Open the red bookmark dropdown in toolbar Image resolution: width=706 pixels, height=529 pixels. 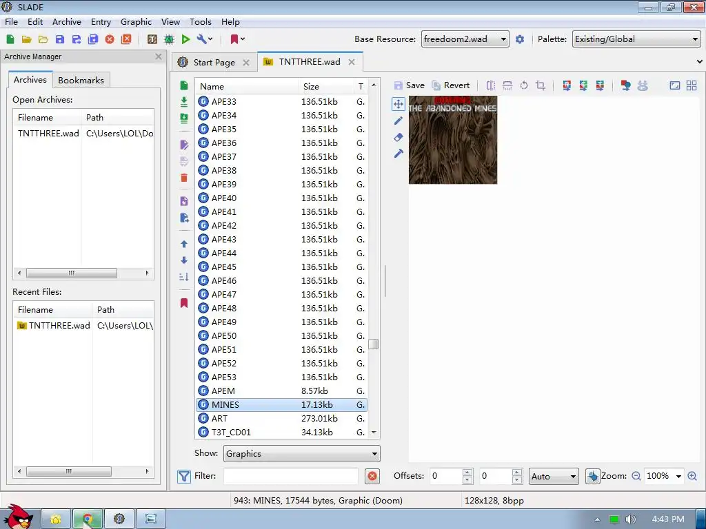point(237,39)
